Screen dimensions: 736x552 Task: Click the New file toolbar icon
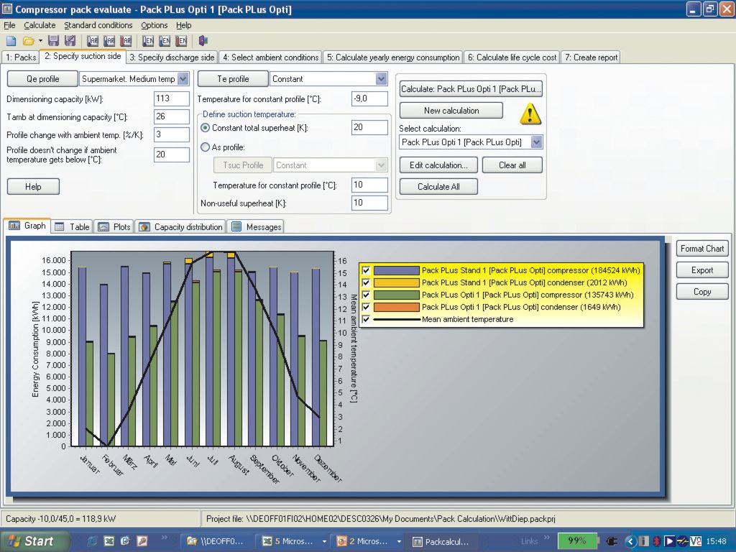(x=11, y=41)
